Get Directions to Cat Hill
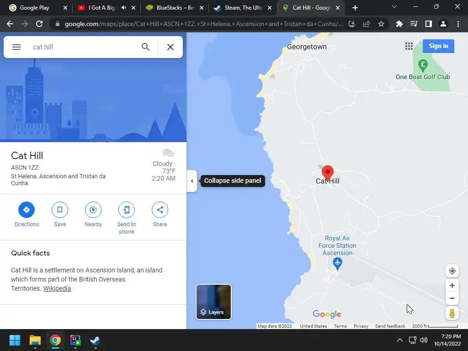 pos(27,215)
